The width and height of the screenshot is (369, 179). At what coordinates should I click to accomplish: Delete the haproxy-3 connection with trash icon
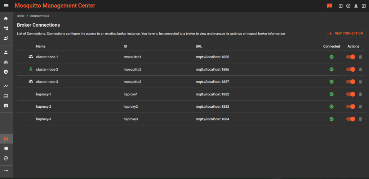pyautogui.click(x=360, y=119)
